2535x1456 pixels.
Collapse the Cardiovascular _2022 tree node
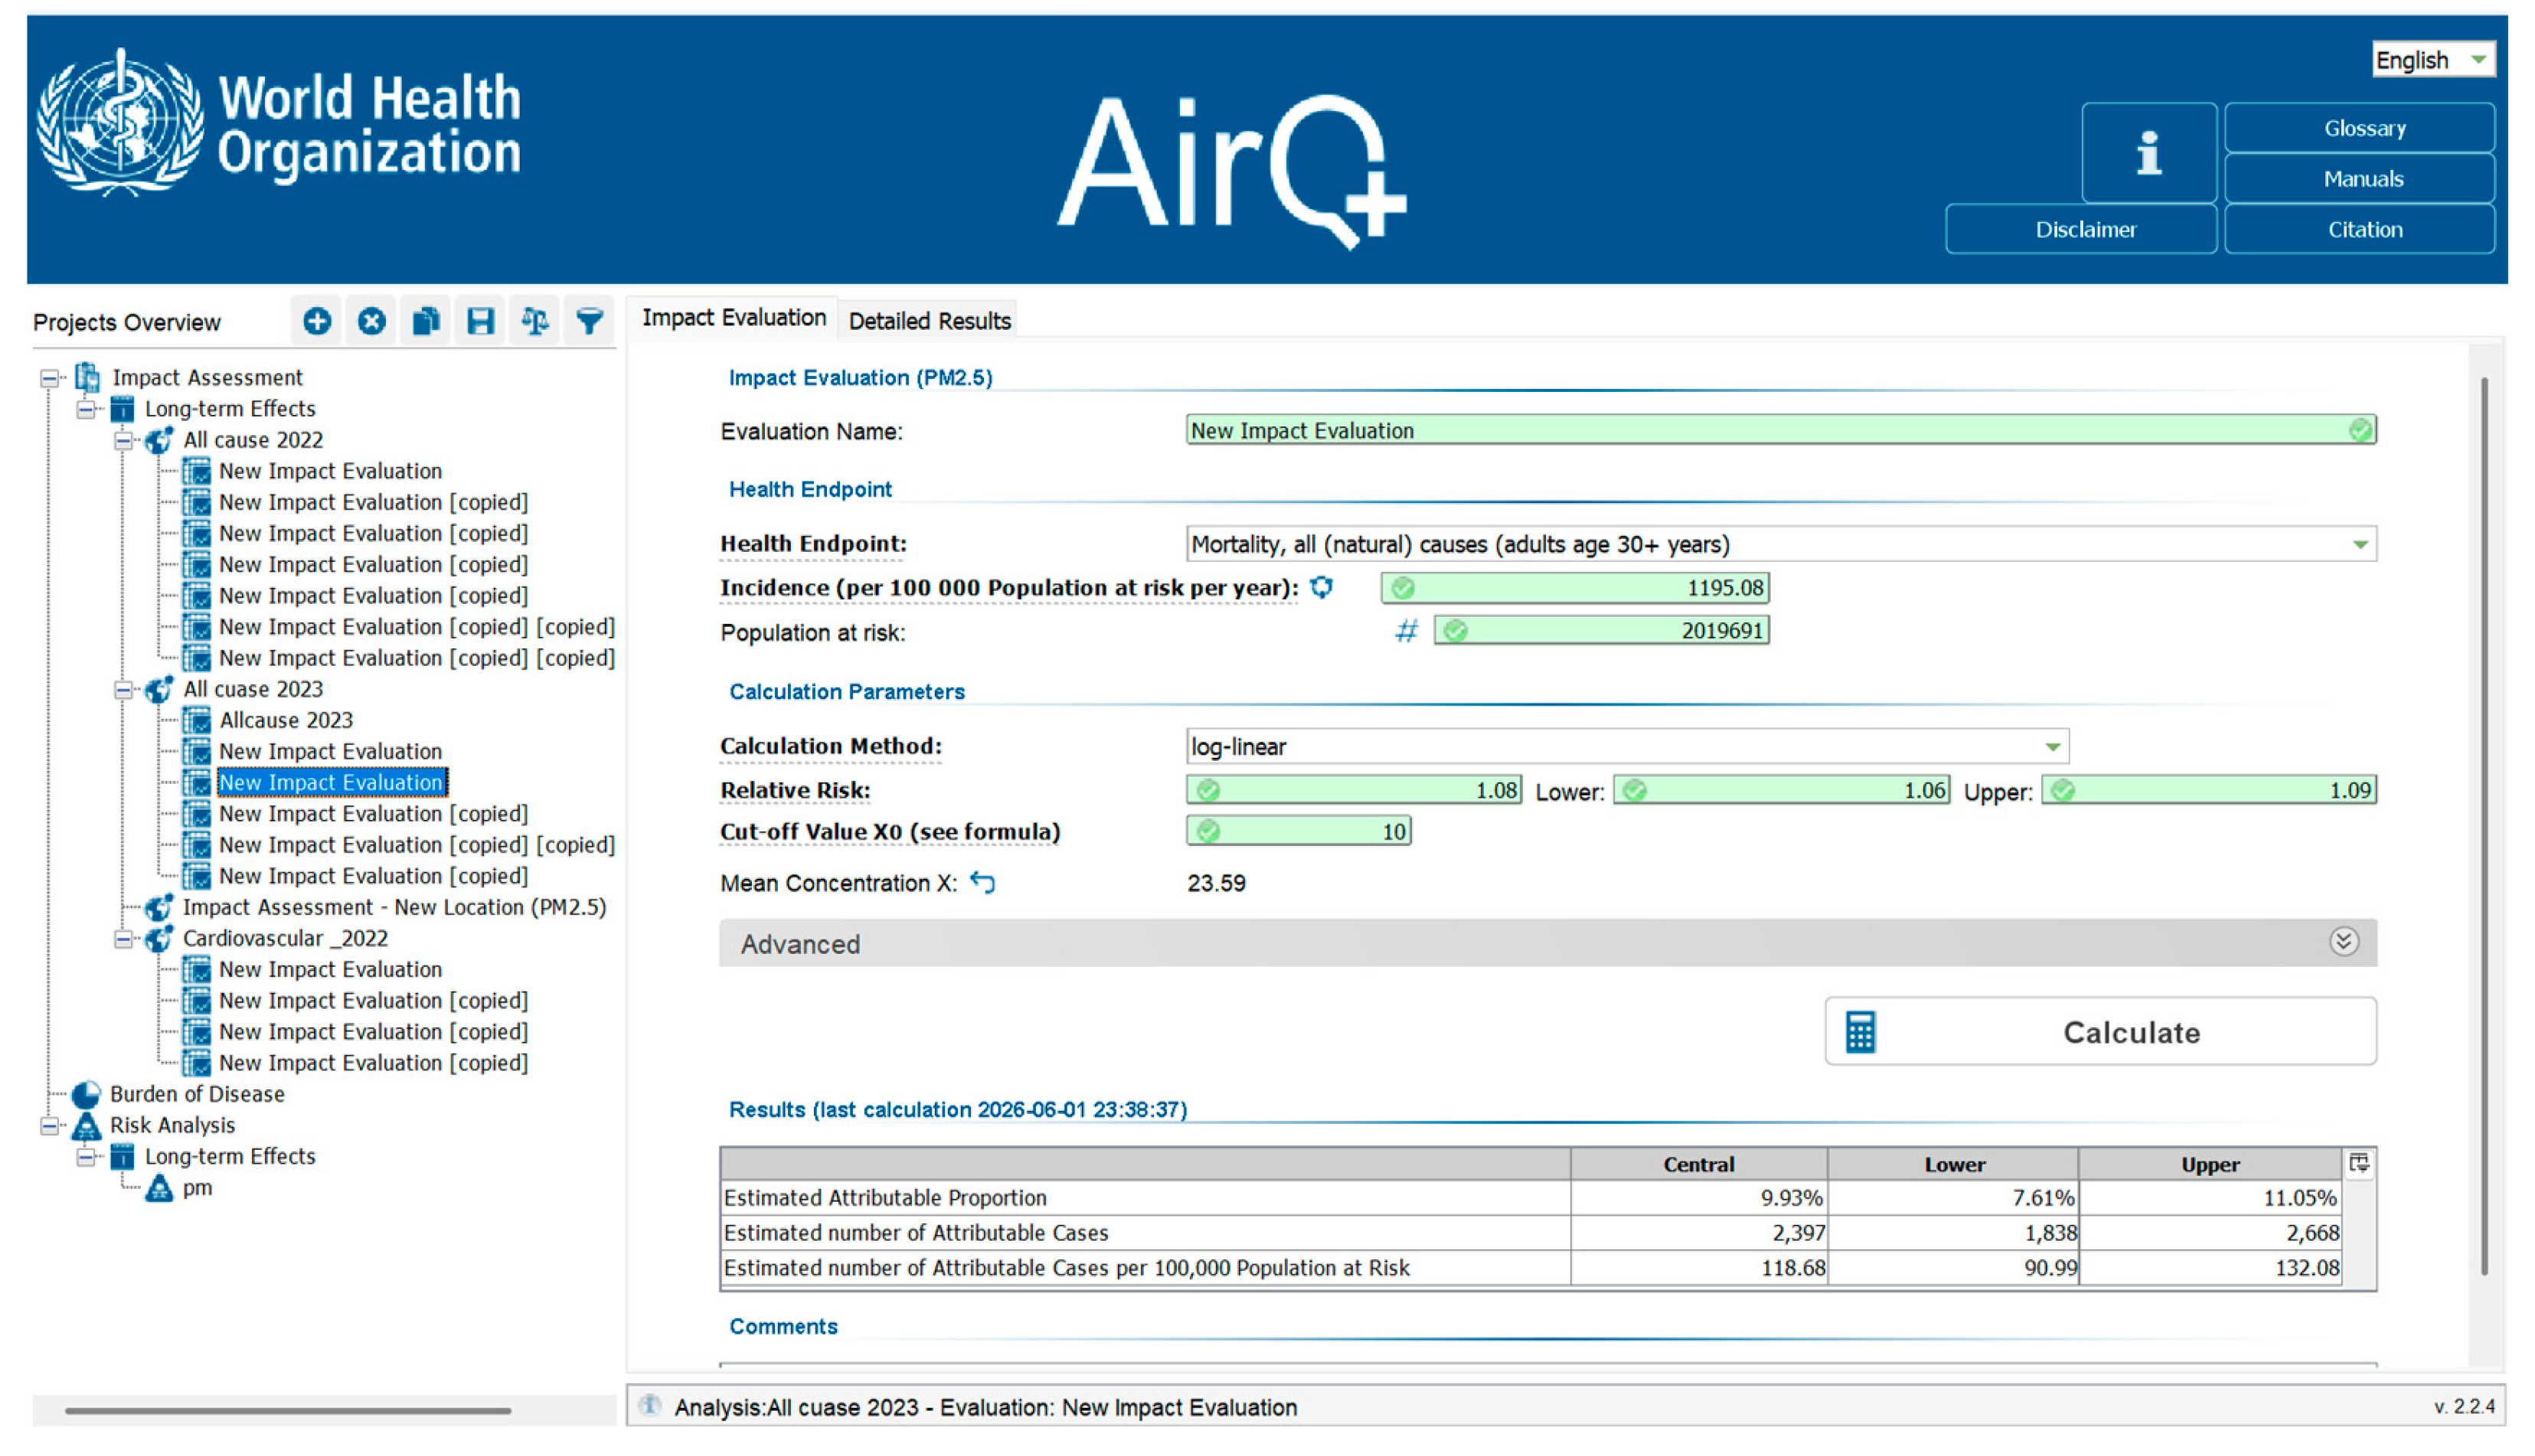click(x=123, y=939)
